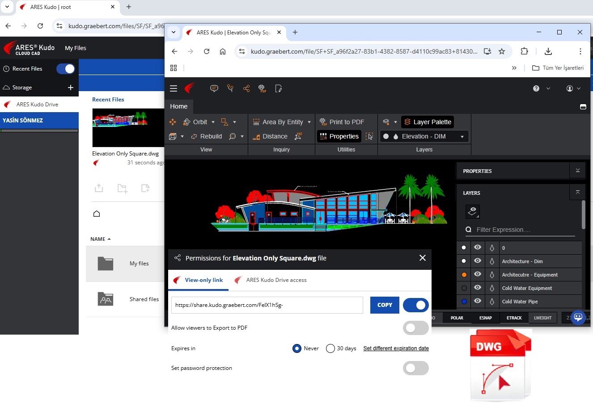Select the 30 days expiration option
The height and width of the screenshot is (411, 593).
point(330,348)
